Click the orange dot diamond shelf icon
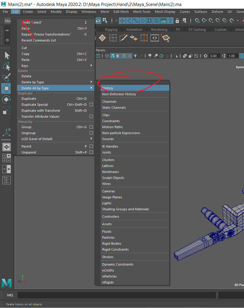The image size is (244, 308). click(102, 38)
